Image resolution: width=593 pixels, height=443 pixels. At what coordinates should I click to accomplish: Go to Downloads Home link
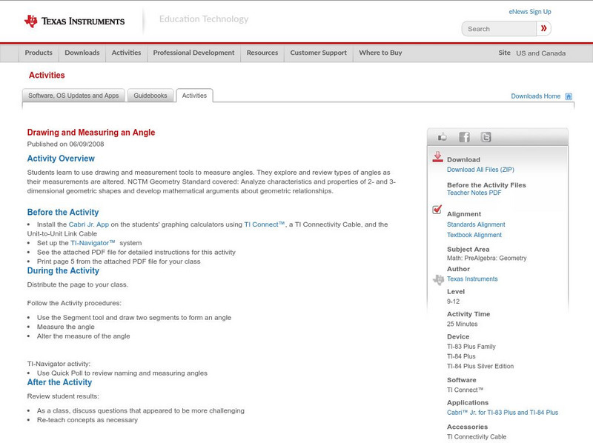(x=535, y=96)
